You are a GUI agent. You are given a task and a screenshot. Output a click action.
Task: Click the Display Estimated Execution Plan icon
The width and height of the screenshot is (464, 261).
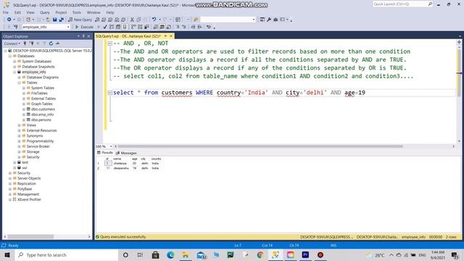[112, 27]
